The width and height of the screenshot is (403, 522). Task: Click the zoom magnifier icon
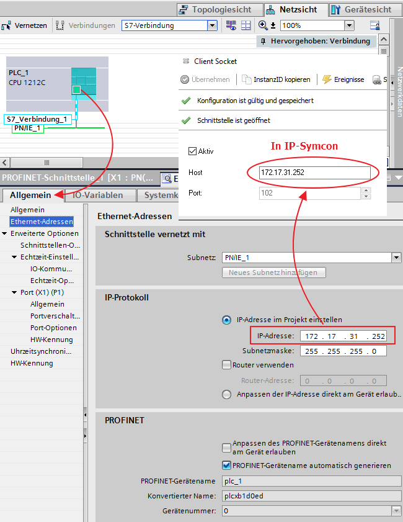click(x=263, y=26)
